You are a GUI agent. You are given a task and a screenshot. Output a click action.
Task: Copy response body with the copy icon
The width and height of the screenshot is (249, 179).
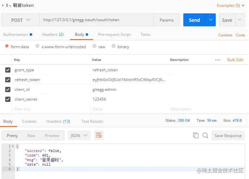click(196, 135)
